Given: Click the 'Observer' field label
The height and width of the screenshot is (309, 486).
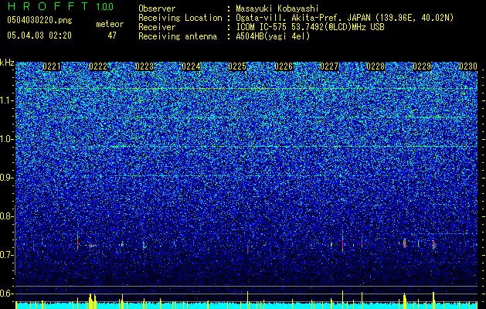Looking at the screenshot, I should [157, 8].
